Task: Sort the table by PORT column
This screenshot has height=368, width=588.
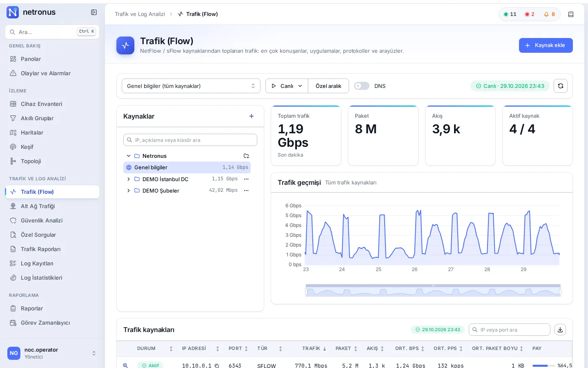Action: pos(238,348)
